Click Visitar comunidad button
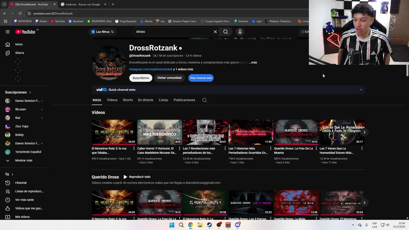This screenshot has width=409, height=230. tap(169, 78)
